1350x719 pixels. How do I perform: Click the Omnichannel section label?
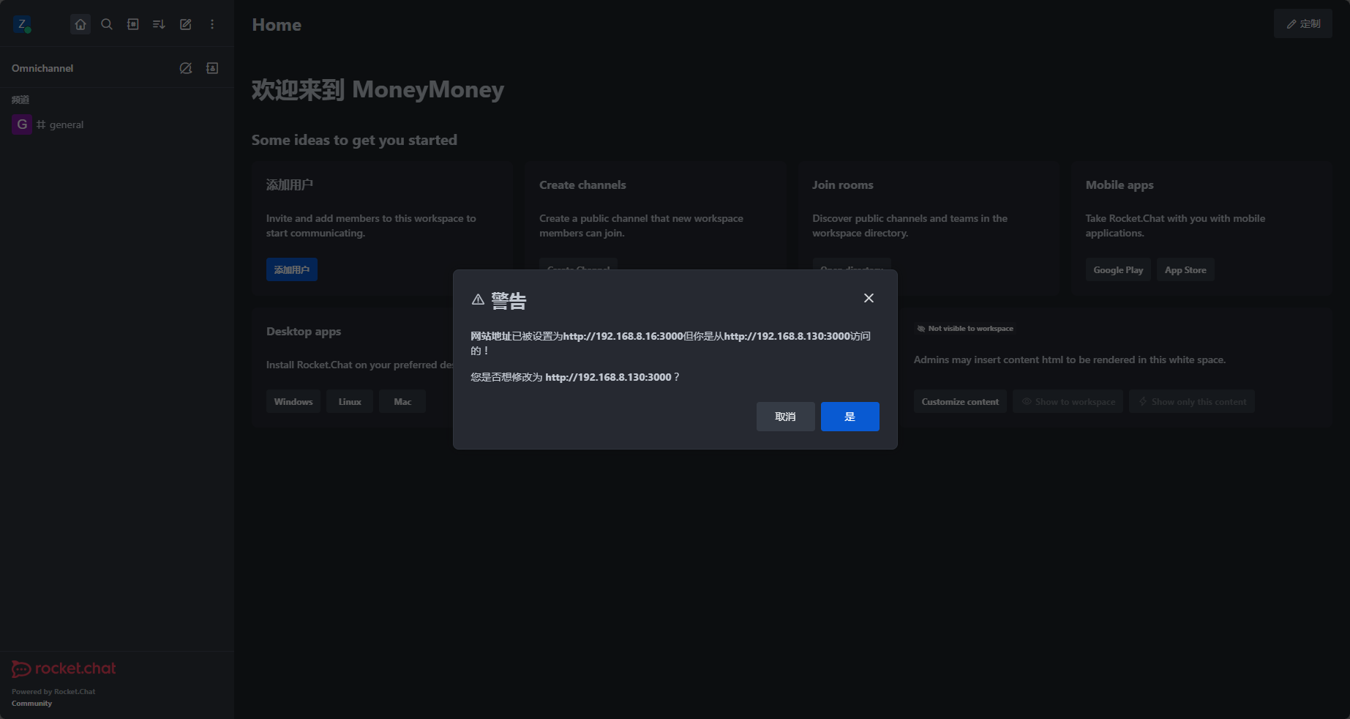(42, 68)
